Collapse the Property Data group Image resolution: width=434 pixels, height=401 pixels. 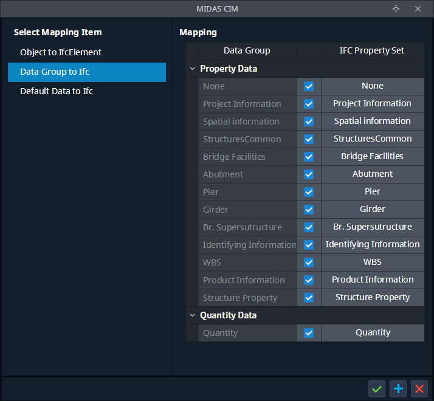(x=192, y=69)
